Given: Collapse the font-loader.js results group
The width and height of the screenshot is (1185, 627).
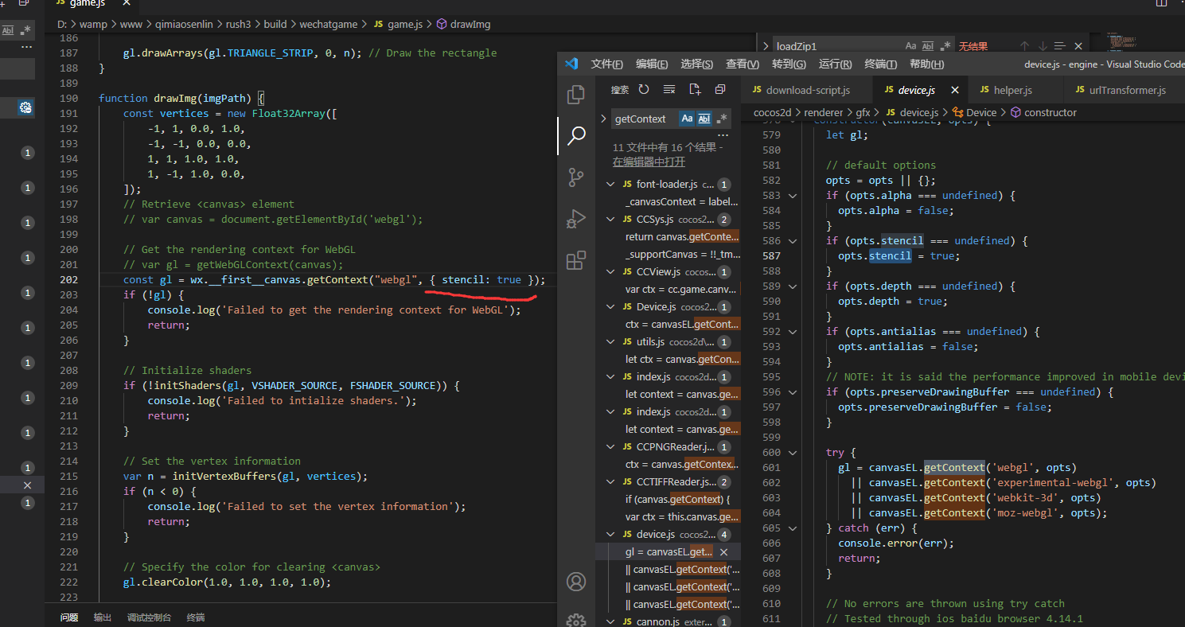Looking at the screenshot, I should [610, 185].
